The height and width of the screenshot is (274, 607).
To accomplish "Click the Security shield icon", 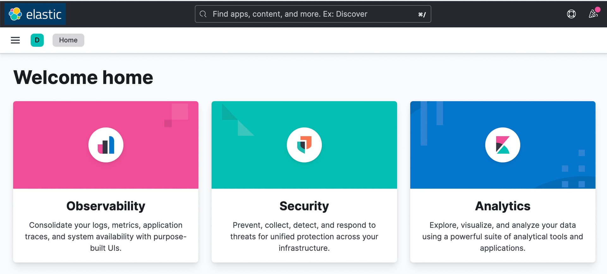I will (x=304, y=145).
